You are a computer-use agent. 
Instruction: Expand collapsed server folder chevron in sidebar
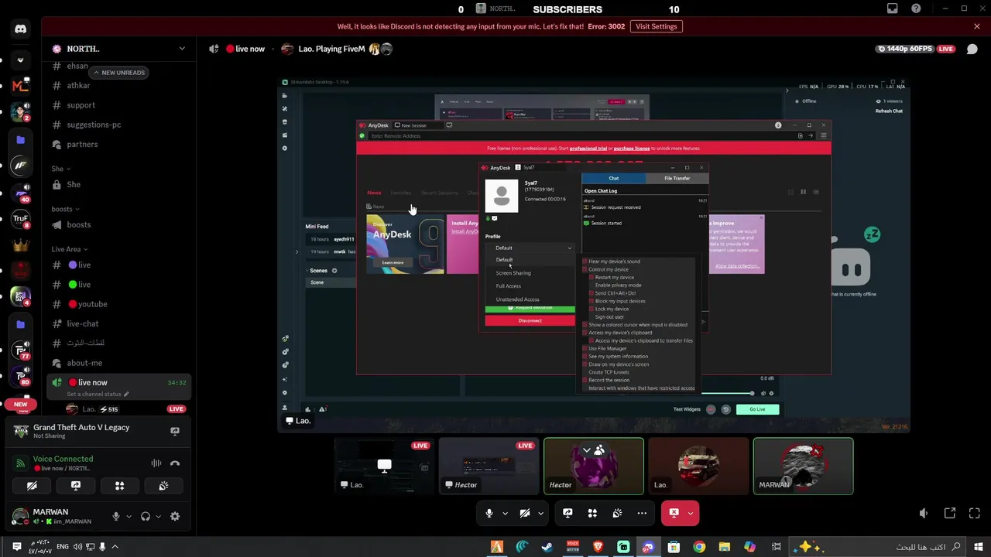pyautogui.click(x=21, y=60)
